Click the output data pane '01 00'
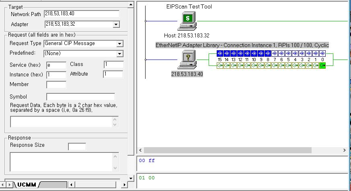The height and width of the screenshot is (191, 351). tap(243, 181)
